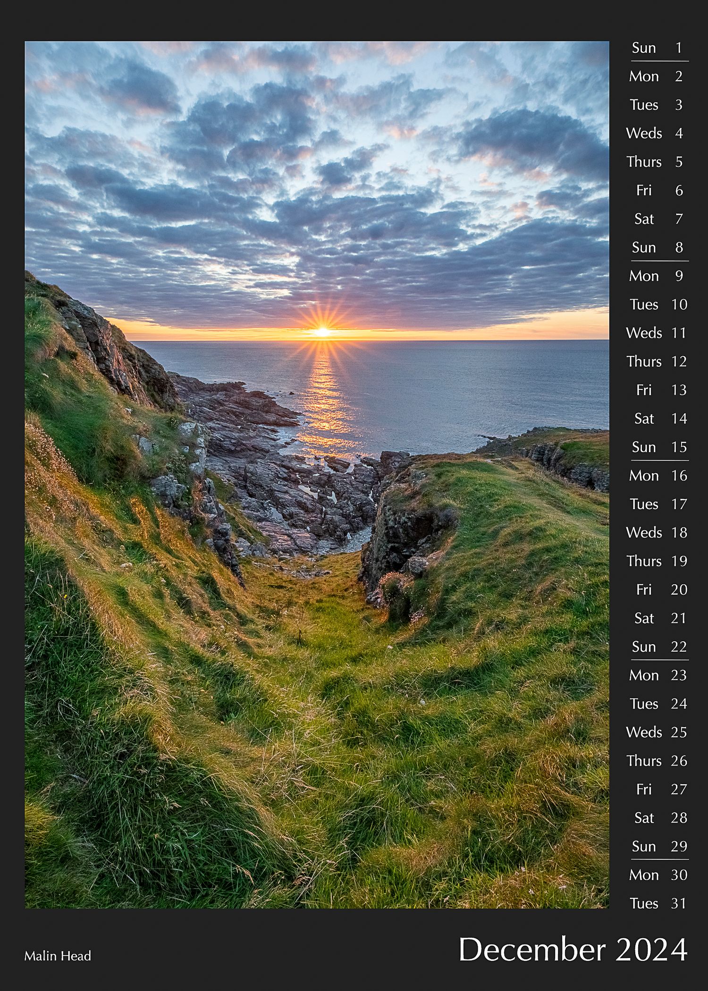Click the 'Malin Head' caption

pos(58,956)
